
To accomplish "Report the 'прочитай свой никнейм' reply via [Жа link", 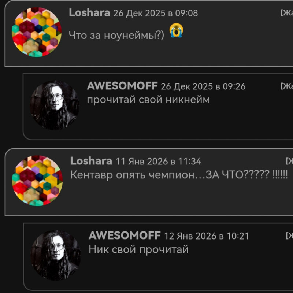I will tap(286, 86).
